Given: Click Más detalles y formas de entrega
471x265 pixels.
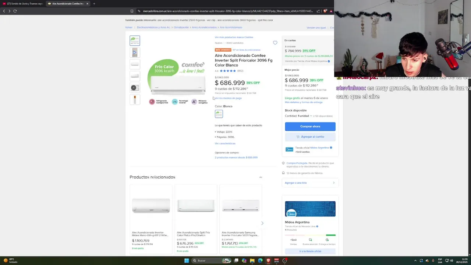Looking at the screenshot, I should pos(304,102).
